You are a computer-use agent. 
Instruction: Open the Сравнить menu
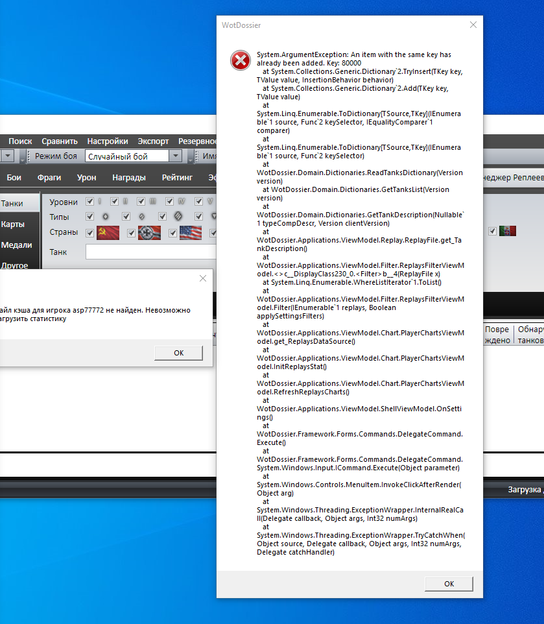pyautogui.click(x=60, y=141)
